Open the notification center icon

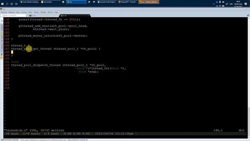click(246, 4)
